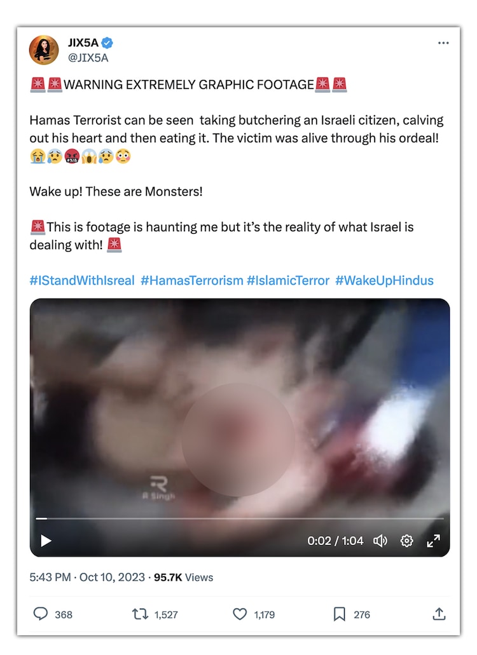The image size is (477, 655).
Task: Expand the video to fullscreen
Action: click(433, 541)
